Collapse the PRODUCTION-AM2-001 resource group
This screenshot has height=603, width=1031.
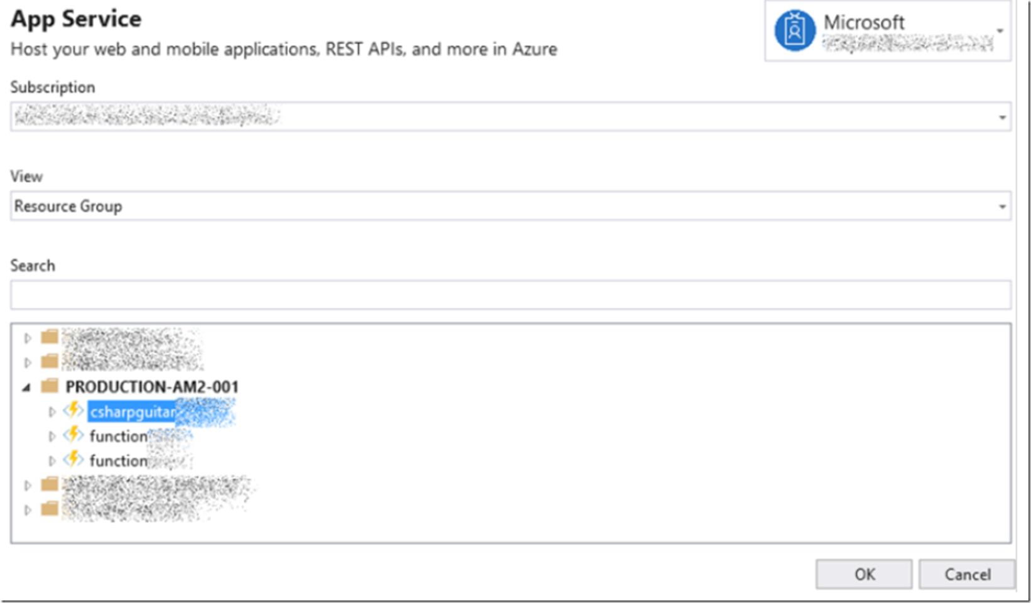(x=26, y=388)
